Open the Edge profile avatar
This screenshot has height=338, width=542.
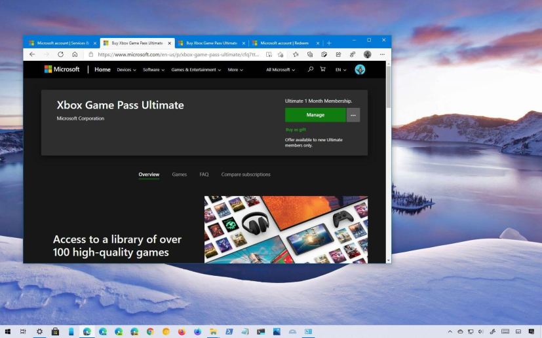coord(367,54)
